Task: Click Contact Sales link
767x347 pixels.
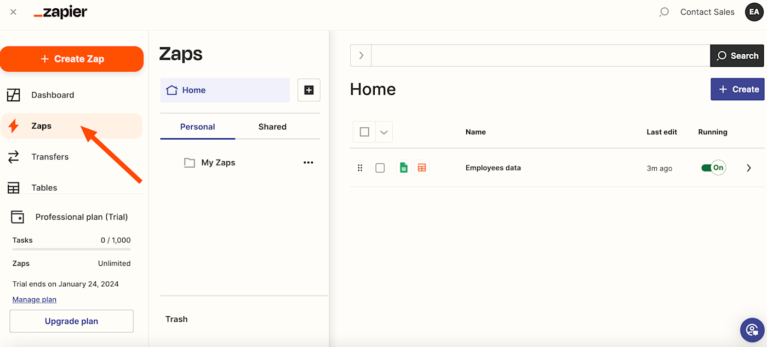Action: coord(707,12)
